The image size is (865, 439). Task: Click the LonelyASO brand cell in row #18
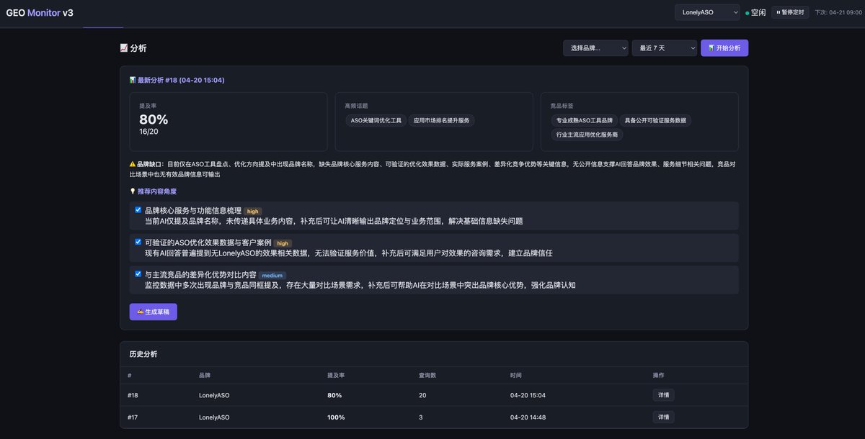pyautogui.click(x=214, y=395)
